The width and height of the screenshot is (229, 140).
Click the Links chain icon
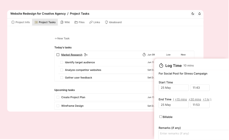[91, 22]
